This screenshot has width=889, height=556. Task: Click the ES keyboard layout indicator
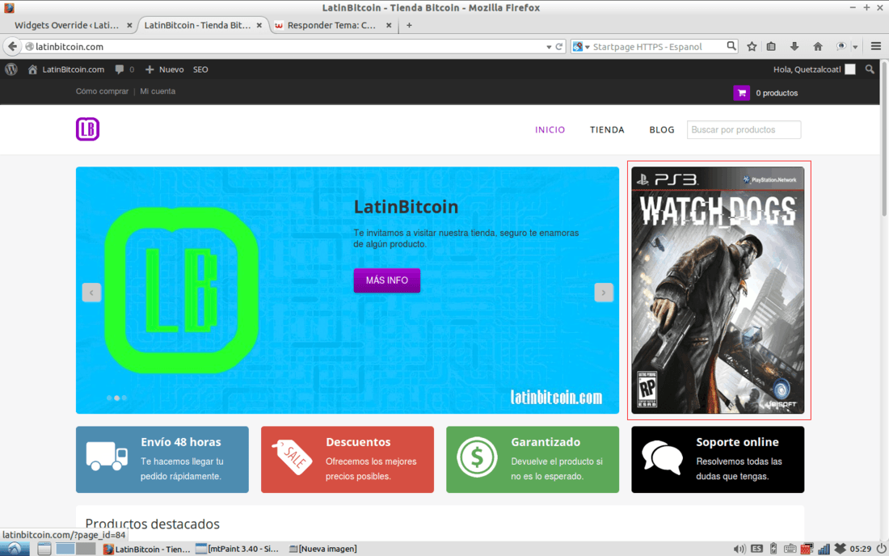757,549
